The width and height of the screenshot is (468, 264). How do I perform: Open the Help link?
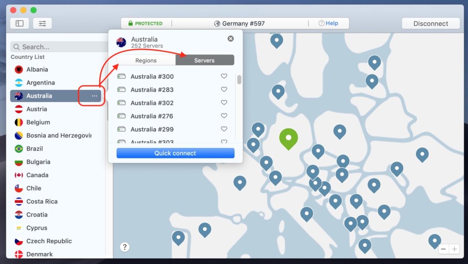(328, 23)
